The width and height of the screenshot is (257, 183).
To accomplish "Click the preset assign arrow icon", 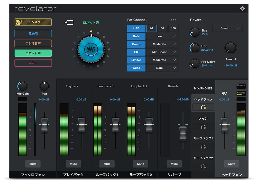I will 69,22.
